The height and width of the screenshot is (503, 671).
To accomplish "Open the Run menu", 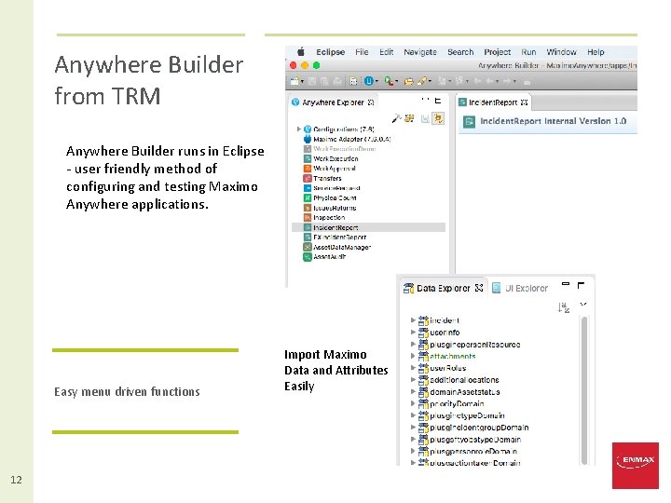I will coord(528,52).
